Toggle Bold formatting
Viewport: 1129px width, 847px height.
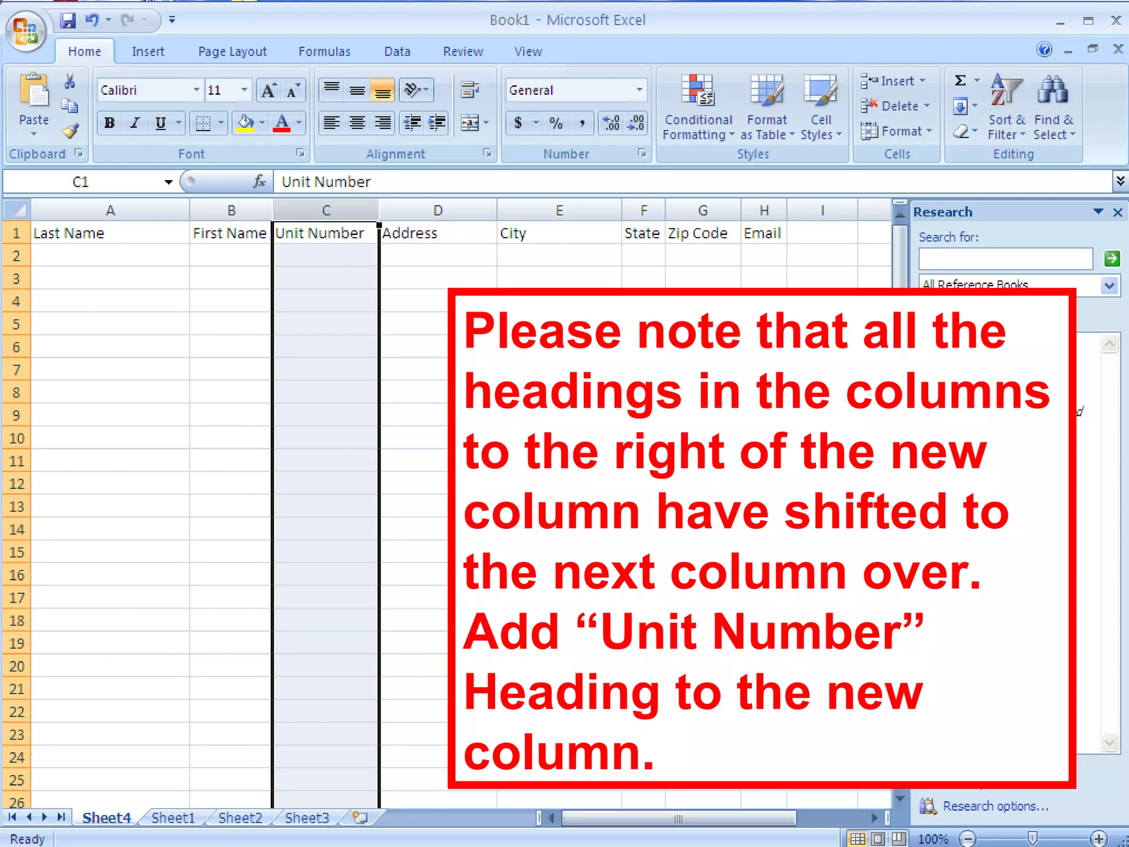click(110, 123)
